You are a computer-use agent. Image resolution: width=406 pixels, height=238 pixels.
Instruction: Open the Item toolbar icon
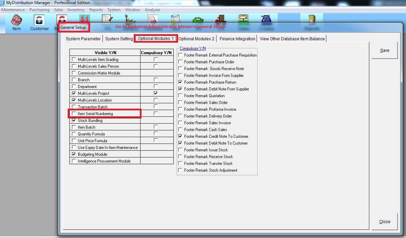(16, 20)
